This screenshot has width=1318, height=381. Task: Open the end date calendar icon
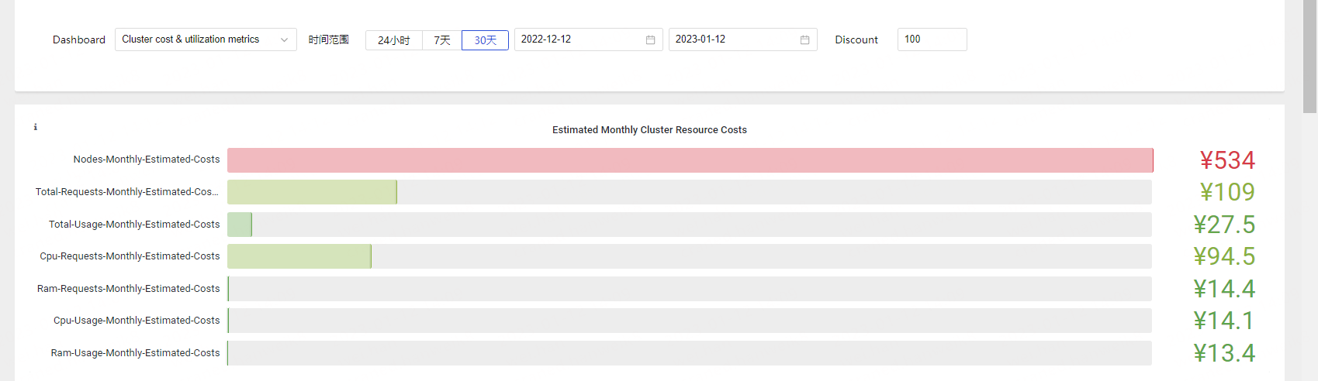[x=804, y=39]
